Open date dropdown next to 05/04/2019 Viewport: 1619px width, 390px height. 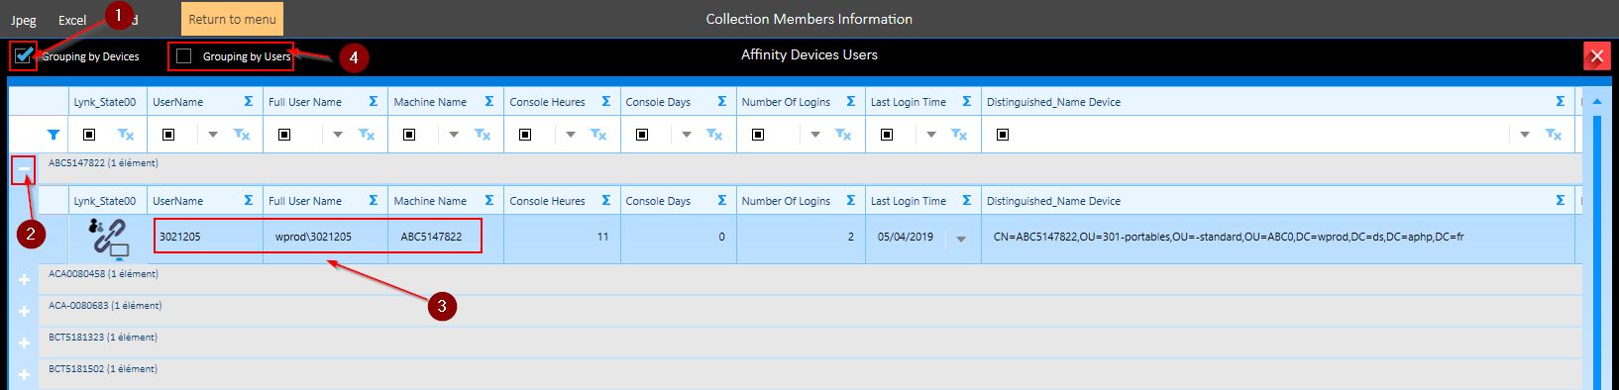coord(961,239)
